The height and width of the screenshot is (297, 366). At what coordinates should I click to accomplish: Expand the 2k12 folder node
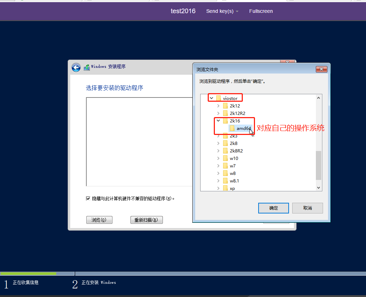click(x=218, y=106)
